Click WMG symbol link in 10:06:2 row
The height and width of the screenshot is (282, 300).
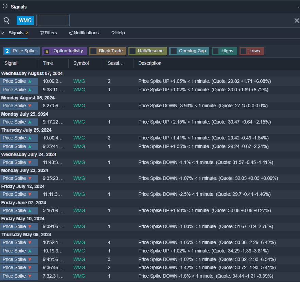pos(79,81)
